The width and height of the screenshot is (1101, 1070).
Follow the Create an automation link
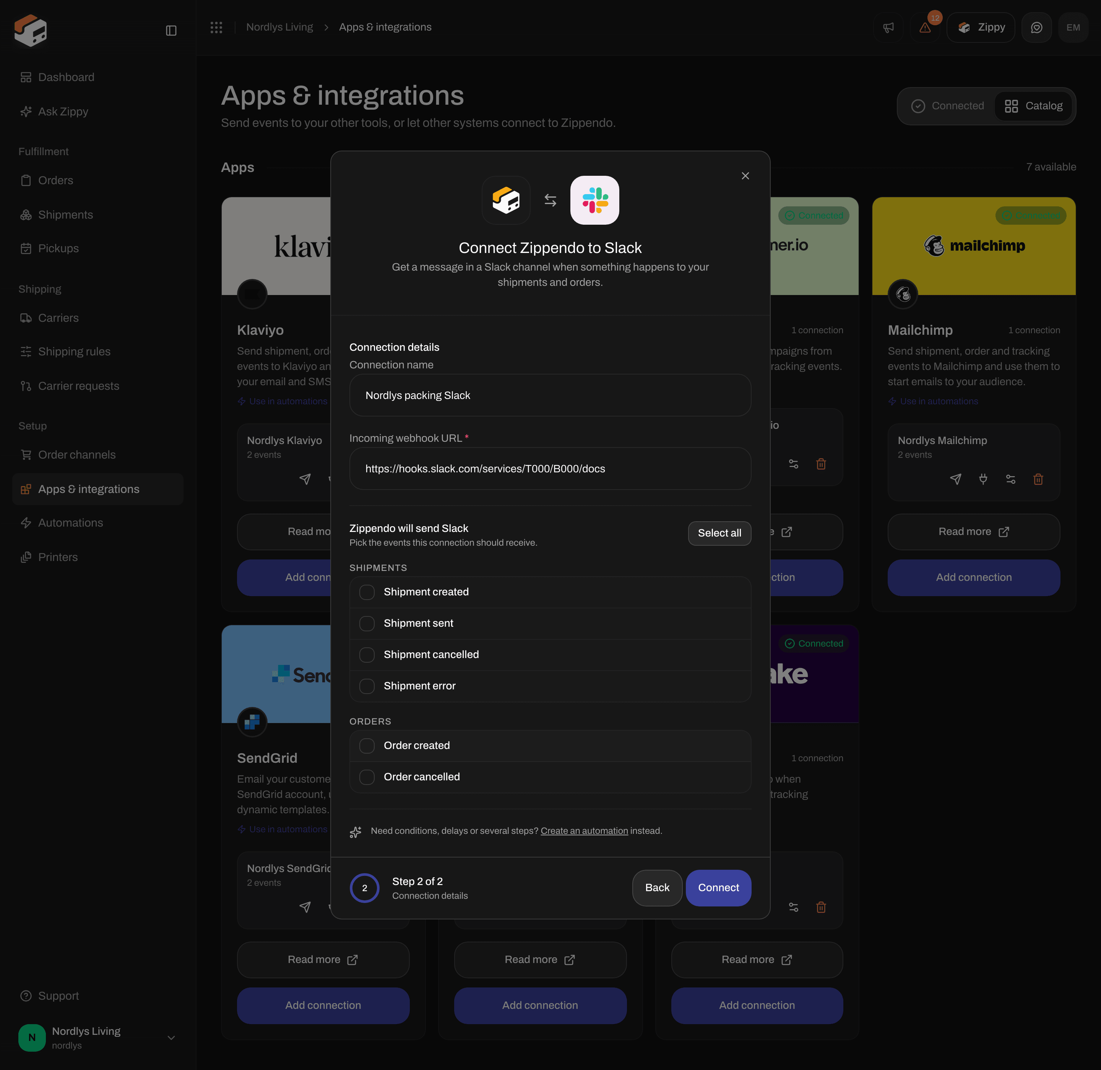click(584, 831)
